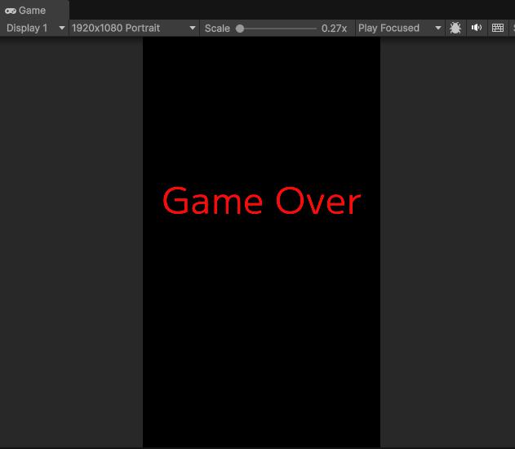Click the partially visible Stats button at toolbar edge
Image resolution: width=515 pixels, height=449 pixels.
pyautogui.click(x=512, y=28)
